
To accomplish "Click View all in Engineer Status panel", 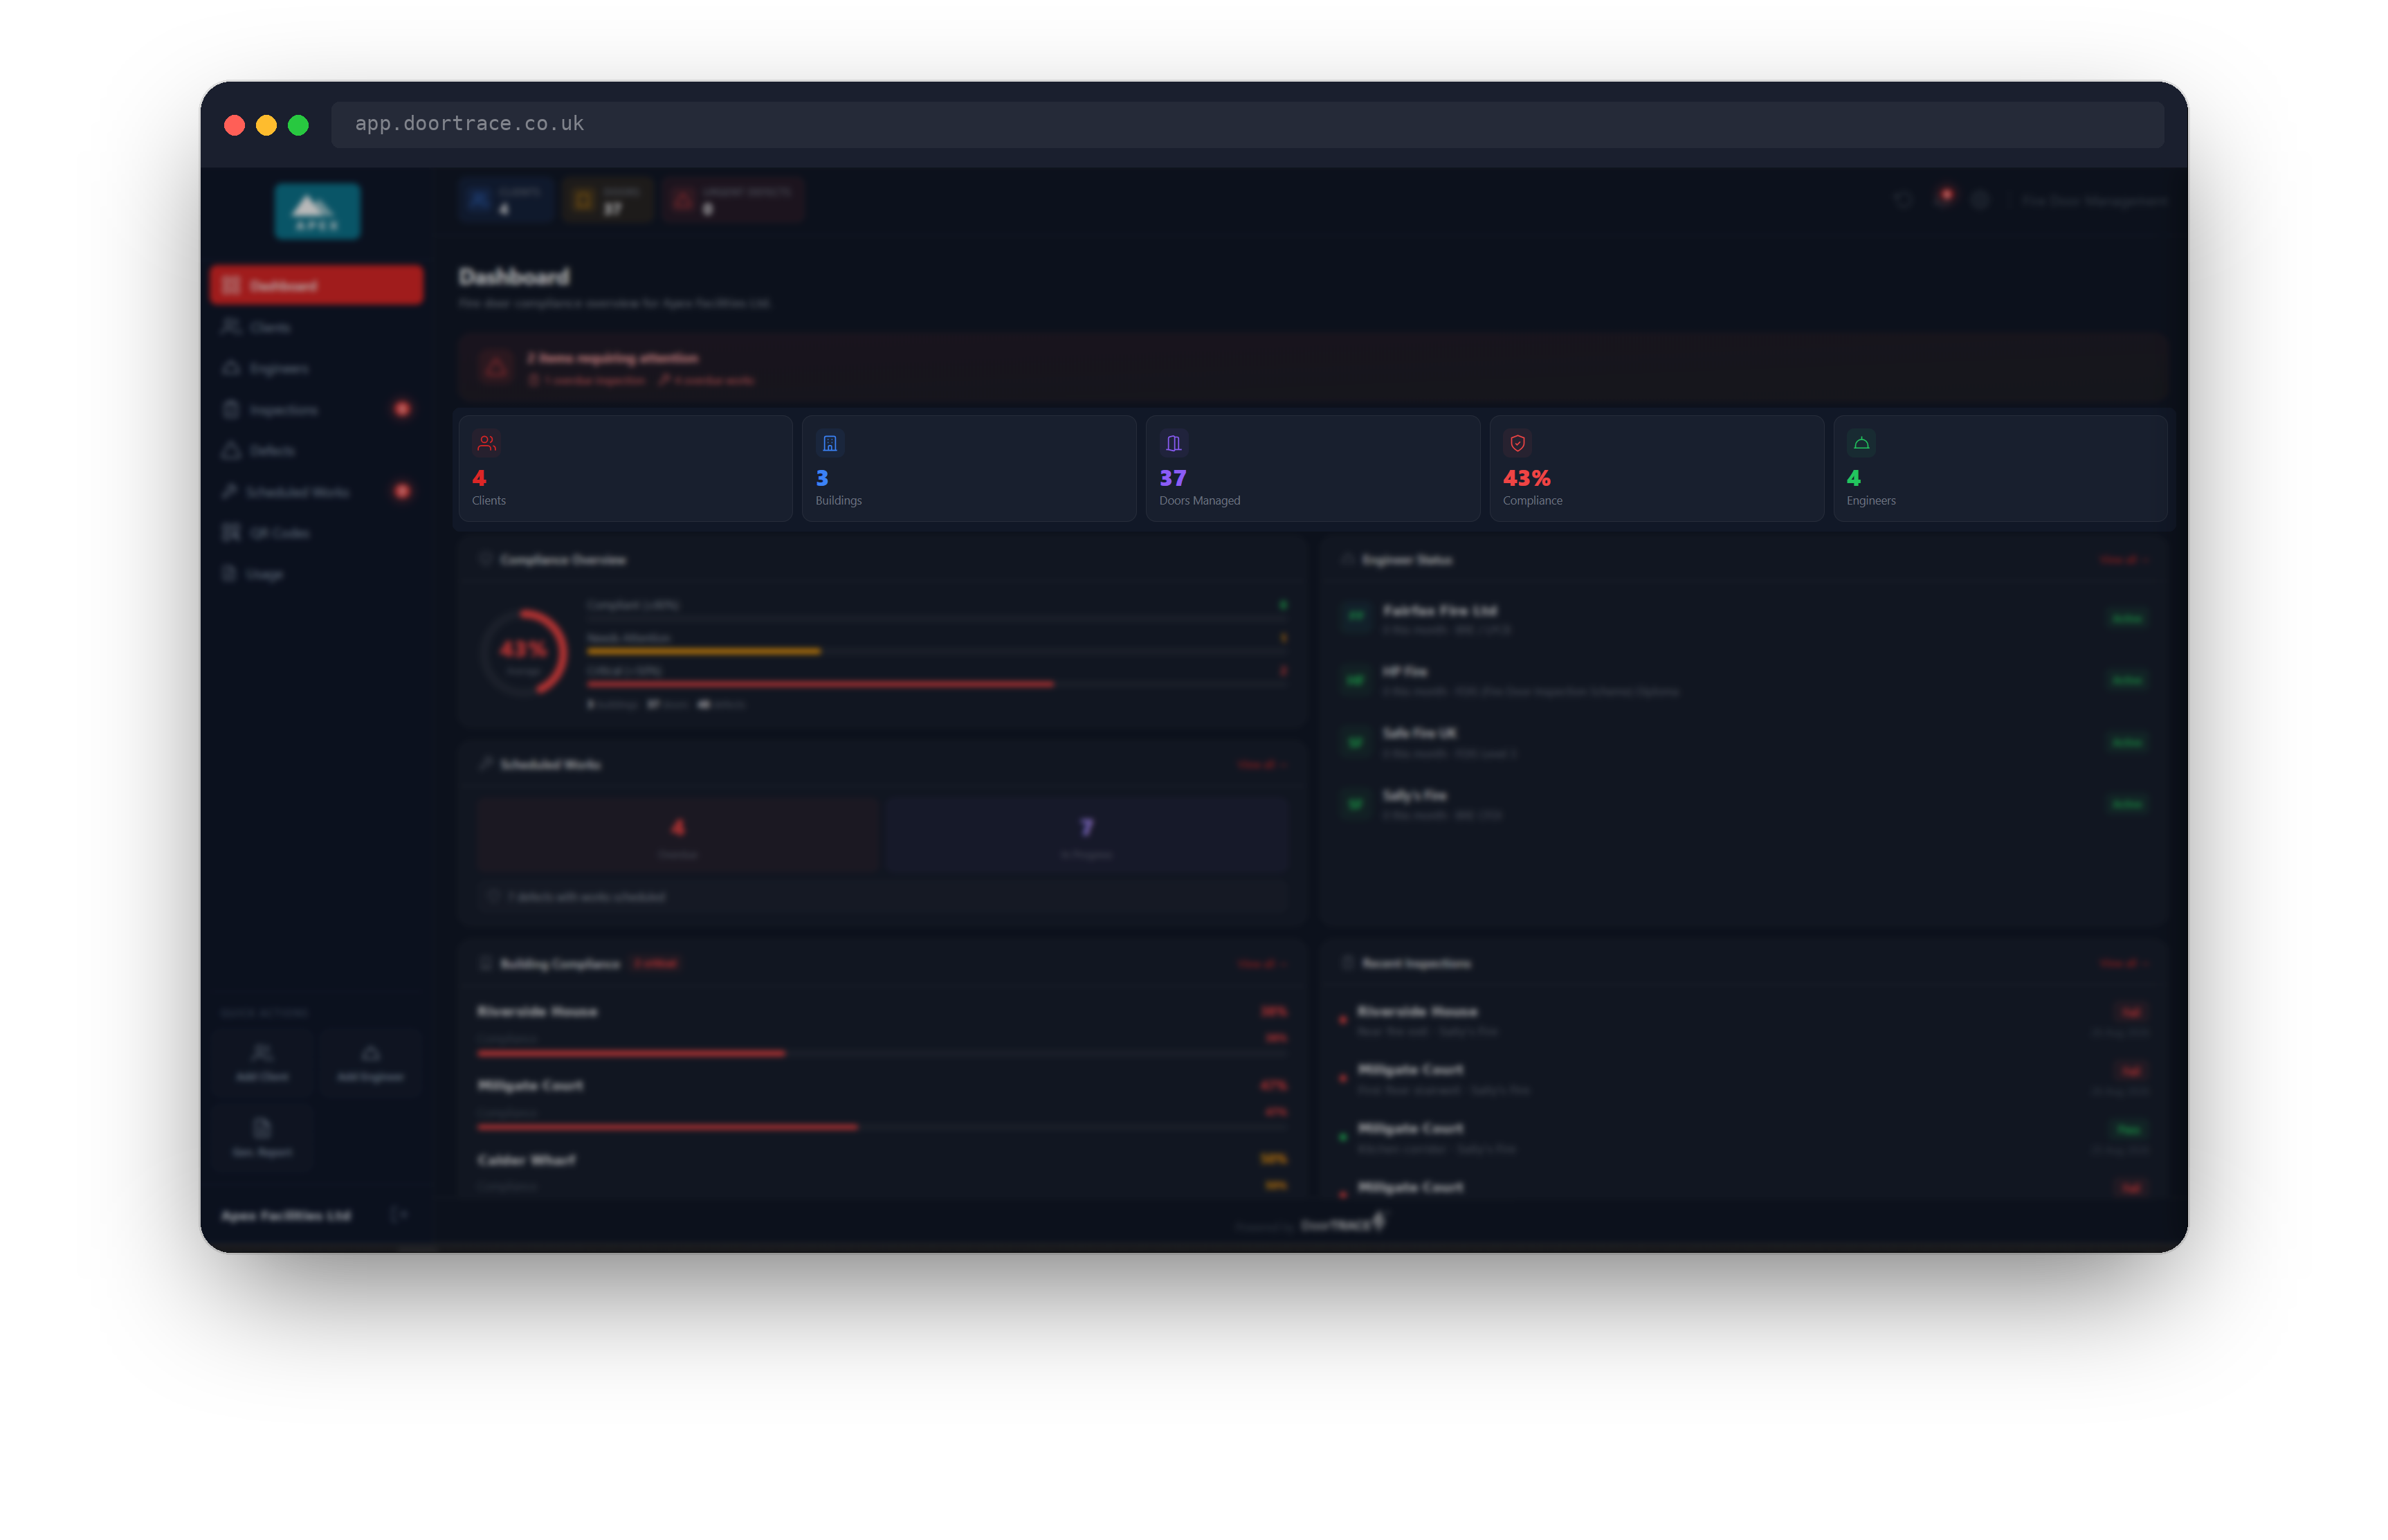I will (x=2123, y=560).
